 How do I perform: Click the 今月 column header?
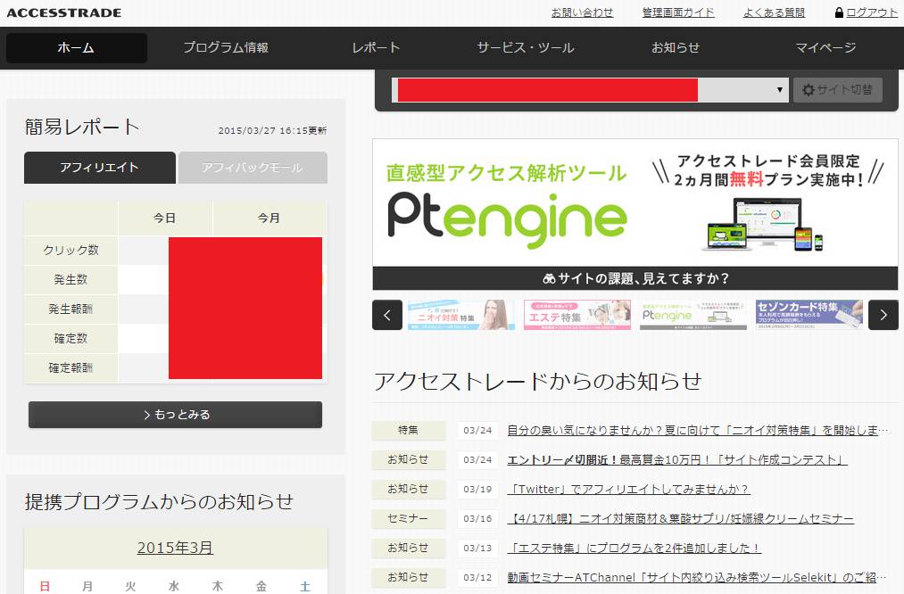(x=270, y=219)
